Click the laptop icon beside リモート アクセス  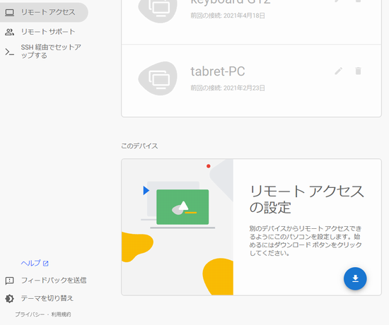pos(10,13)
